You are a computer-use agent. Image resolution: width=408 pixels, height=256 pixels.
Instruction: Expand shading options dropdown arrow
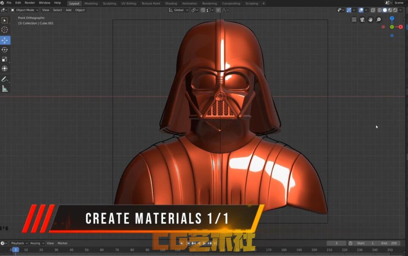coord(401,10)
